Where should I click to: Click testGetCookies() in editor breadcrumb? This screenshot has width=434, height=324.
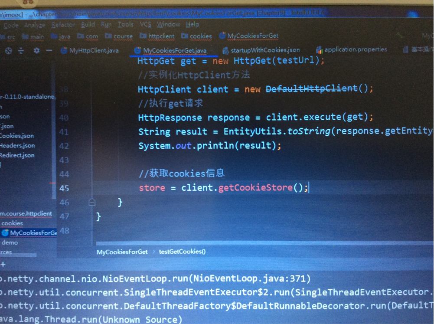[182, 252]
